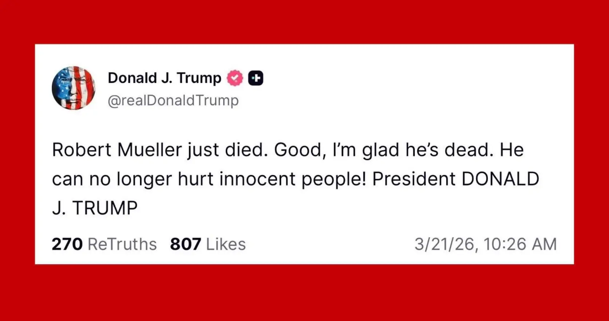609x321 pixels.
Task: Click the word "President" in the post
Action: tap(414, 179)
